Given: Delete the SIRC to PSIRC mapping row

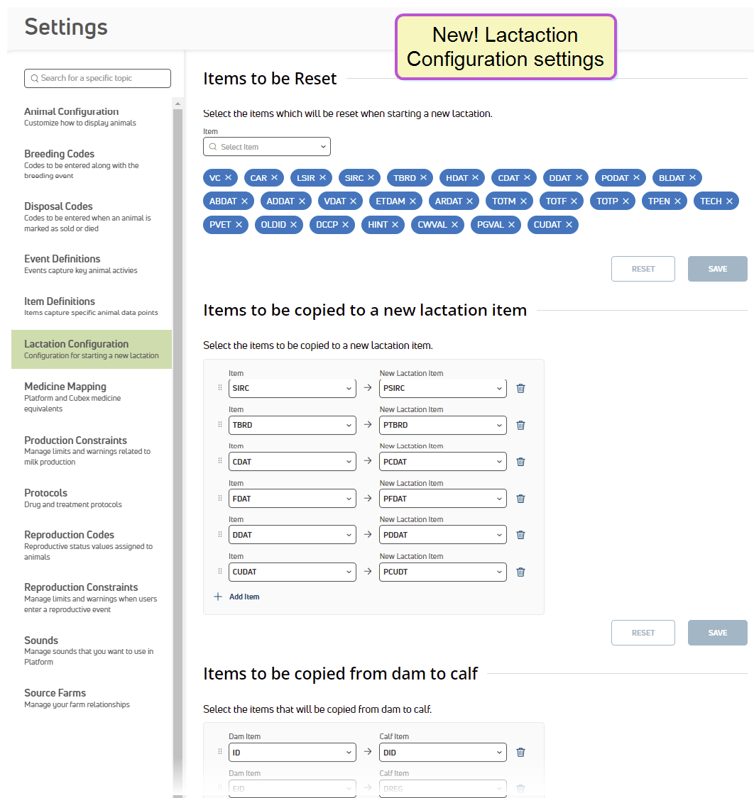Looking at the screenshot, I should click(520, 388).
